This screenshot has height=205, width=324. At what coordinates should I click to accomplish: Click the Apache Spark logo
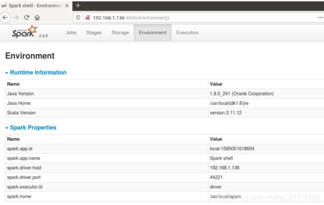coord(24,31)
